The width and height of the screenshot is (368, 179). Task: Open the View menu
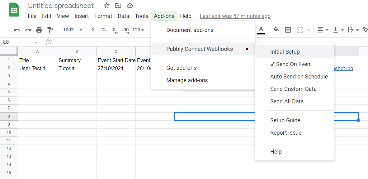[63, 16]
